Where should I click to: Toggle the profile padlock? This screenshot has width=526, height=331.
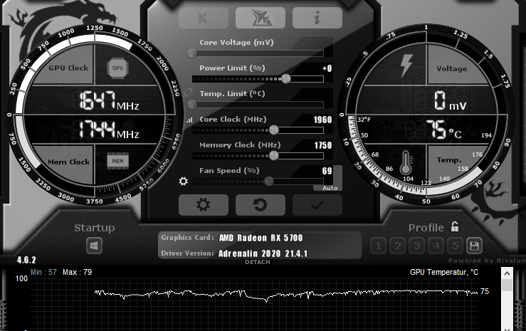[x=455, y=226]
